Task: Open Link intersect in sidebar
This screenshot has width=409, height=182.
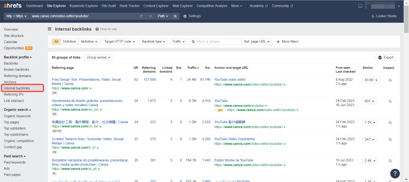Action: (x=14, y=100)
